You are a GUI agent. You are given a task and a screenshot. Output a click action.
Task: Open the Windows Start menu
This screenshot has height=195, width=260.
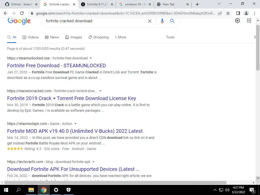point(6,190)
